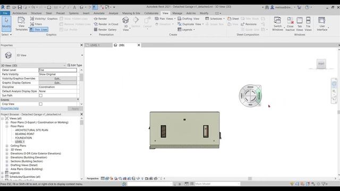The width and height of the screenshot is (340, 191).
Task: Edit Visibility/Graphics Overrides property
Action: 57,79
